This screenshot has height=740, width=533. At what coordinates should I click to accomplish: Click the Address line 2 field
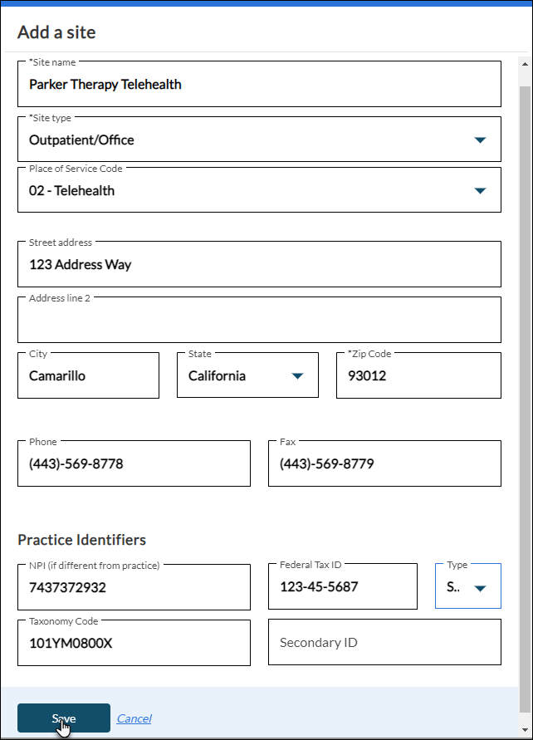pos(259,321)
